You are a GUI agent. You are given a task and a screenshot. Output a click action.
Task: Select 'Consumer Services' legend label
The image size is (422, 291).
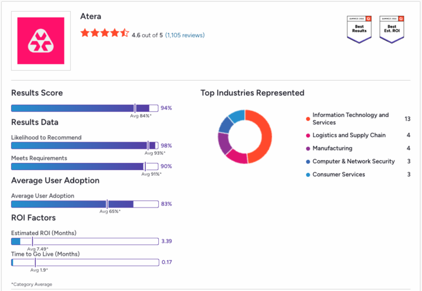pyautogui.click(x=338, y=175)
